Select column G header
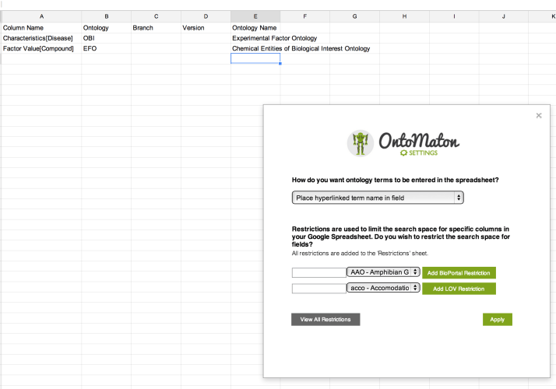This screenshot has height=389, width=556. (x=354, y=16)
